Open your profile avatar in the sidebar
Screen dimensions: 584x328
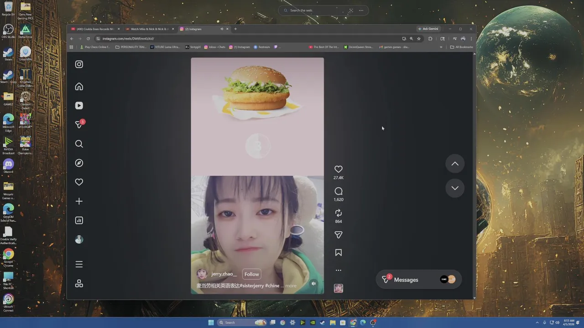pos(79,240)
